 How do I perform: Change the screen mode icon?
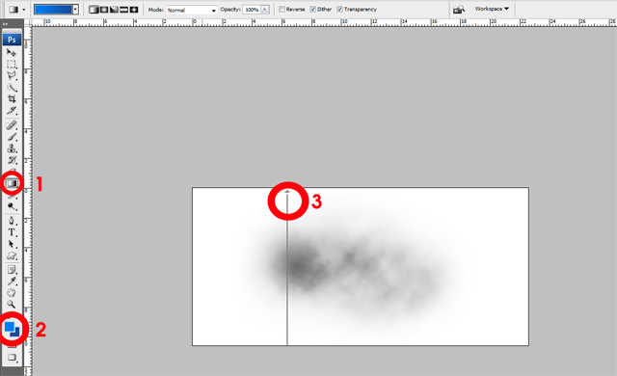click(12, 358)
